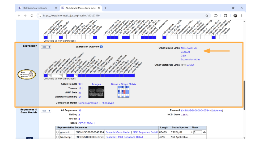Click the scrollbar up arrow

pos(244,21)
